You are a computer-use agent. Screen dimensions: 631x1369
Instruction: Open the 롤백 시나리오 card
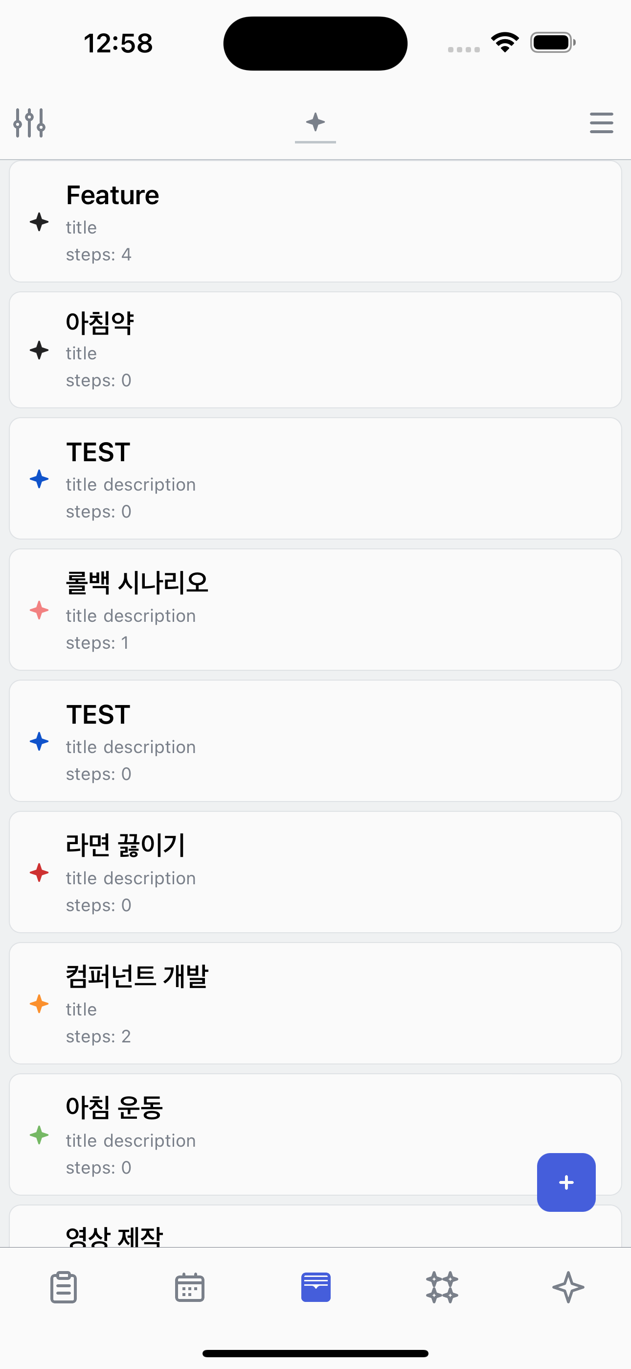click(x=315, y=610)
